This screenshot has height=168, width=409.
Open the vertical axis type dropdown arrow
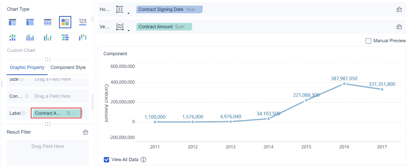pyautogui.click(x=129, y=31)
